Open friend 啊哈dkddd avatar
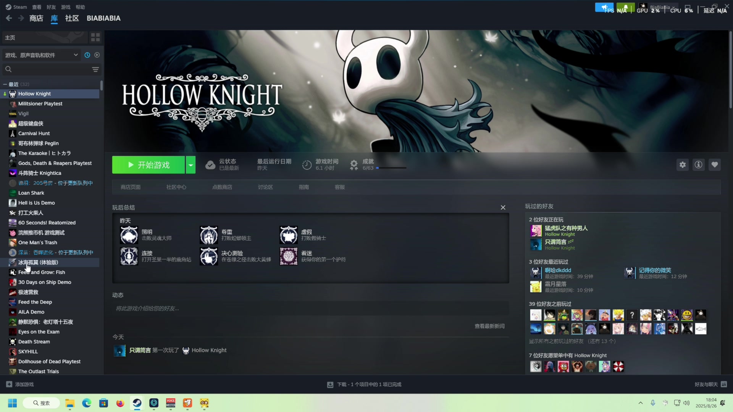The height and width of the screenshot is (412, 733). coord(536,273)
